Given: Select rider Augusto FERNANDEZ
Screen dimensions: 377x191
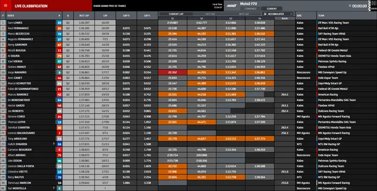Looking at the screenshot, I should click(20, 39).
